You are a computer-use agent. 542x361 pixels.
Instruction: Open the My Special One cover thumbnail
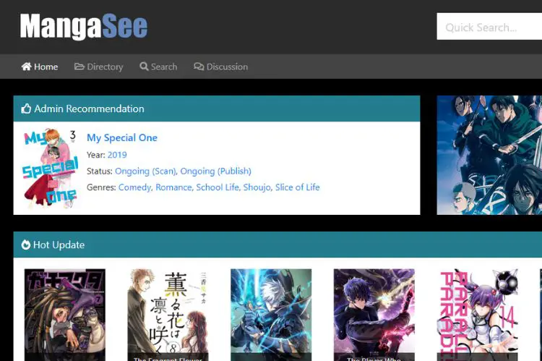[x=51, y=168]
